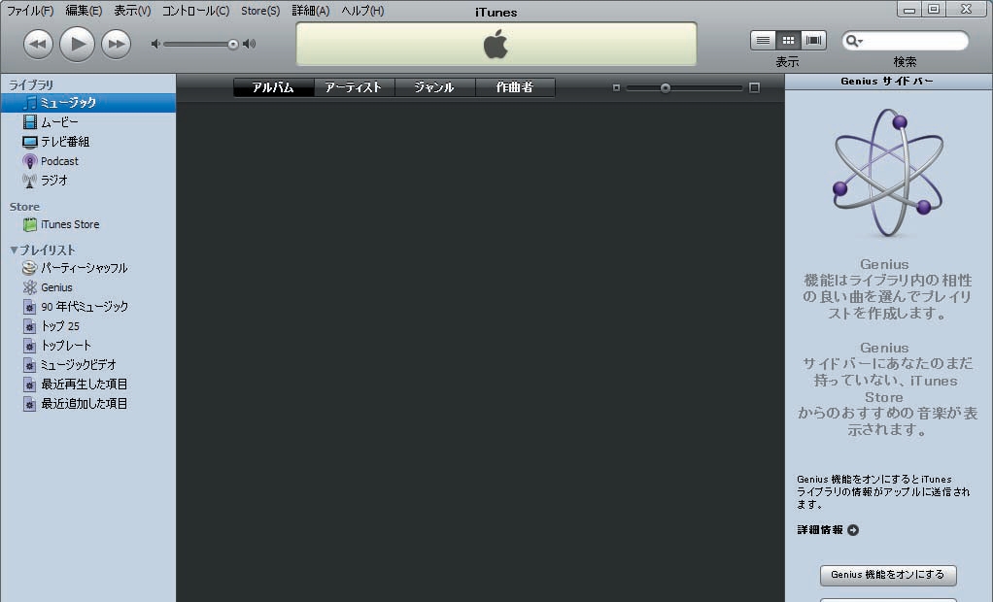Open トップ 25 smart playlist
The image size is (993, 602).
tap(88, 326)
